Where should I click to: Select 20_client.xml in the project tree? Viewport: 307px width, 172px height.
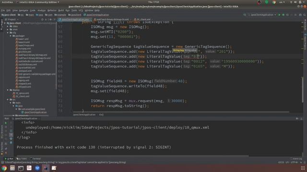point(21,97)
